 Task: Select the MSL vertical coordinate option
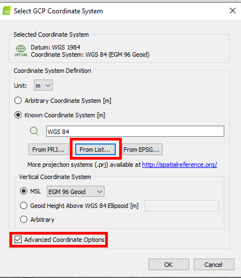pyautogui.click(x=24, y=192)
